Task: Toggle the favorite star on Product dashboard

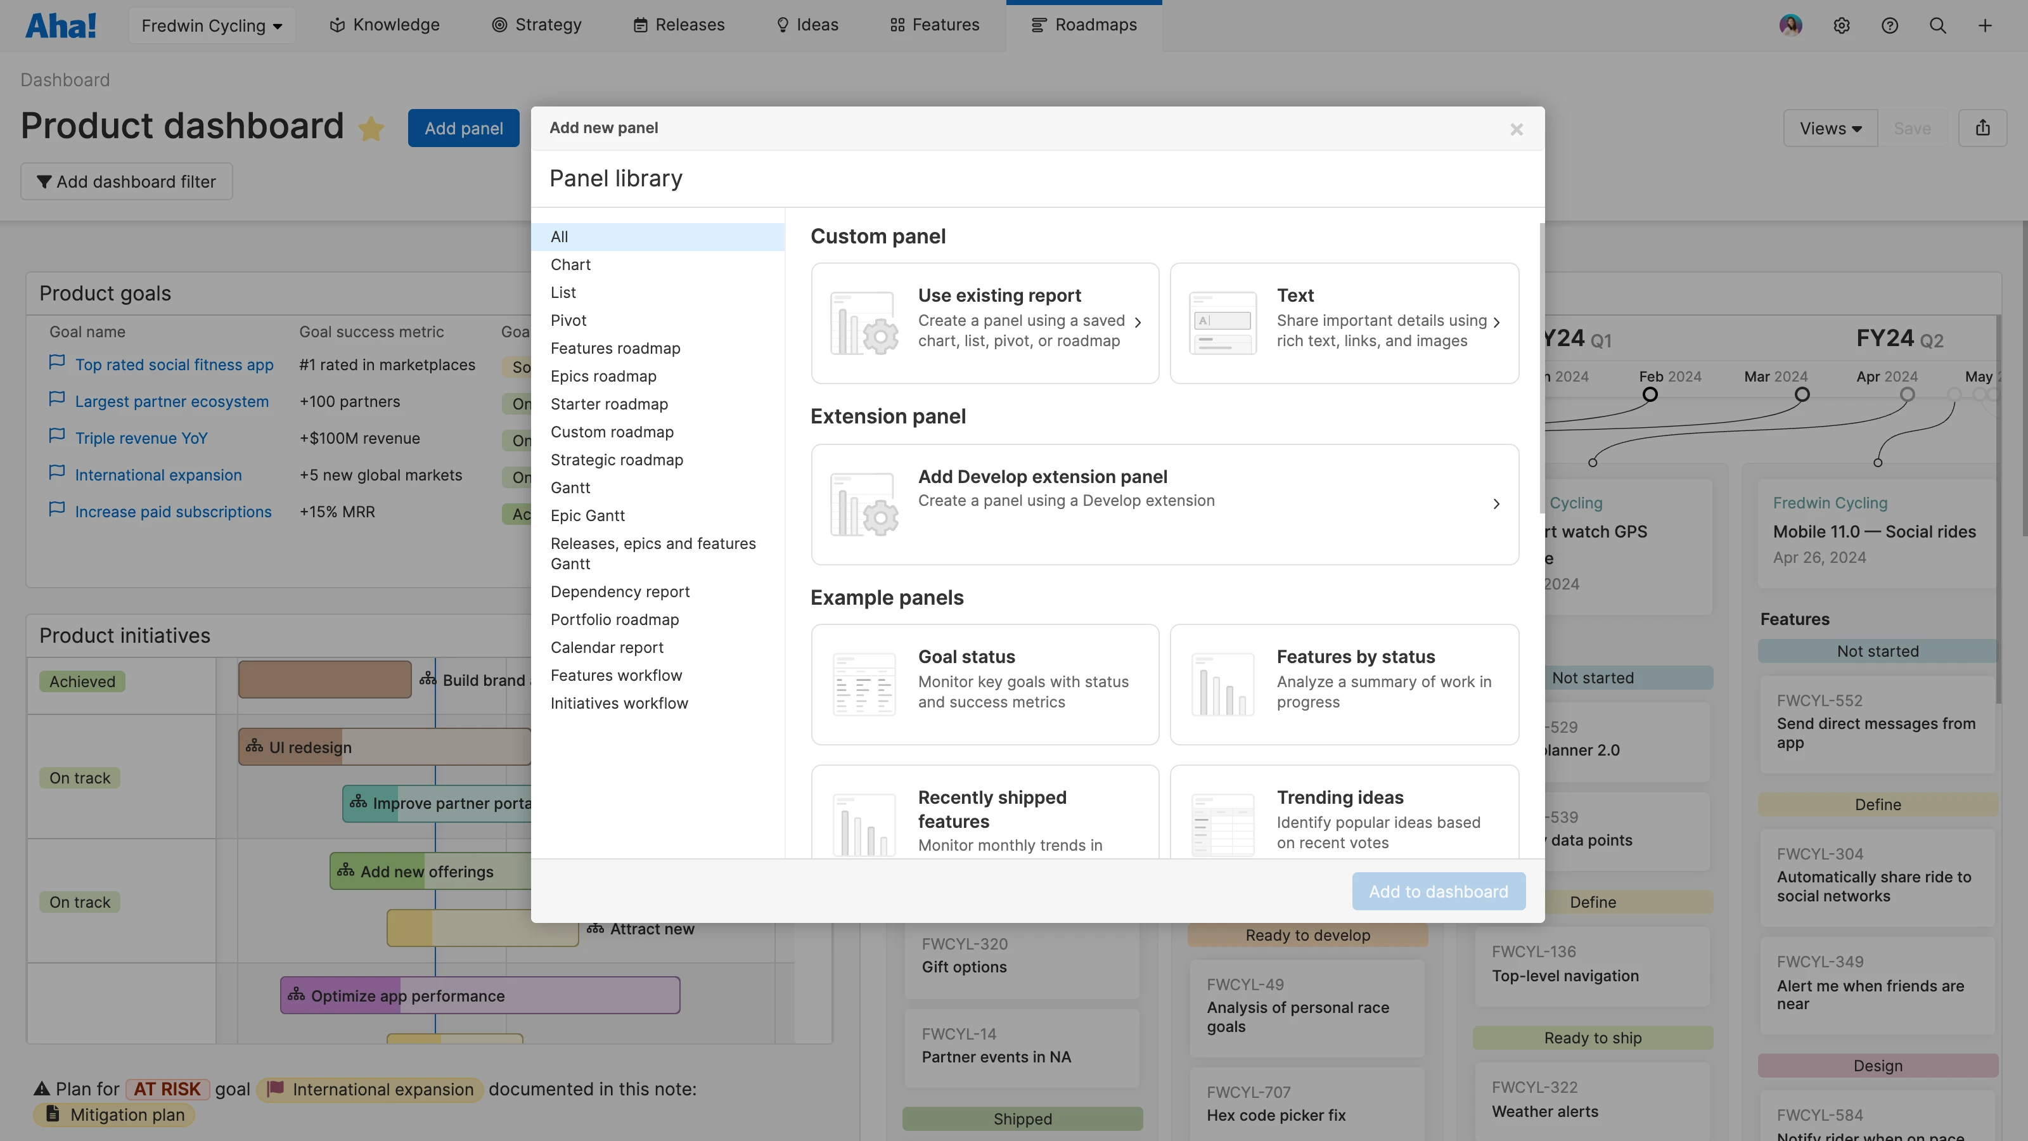Action: tap(371, 128)
